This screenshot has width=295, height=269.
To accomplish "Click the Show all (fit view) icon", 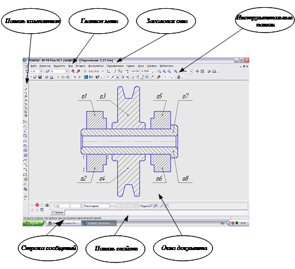I will [202, 71].
